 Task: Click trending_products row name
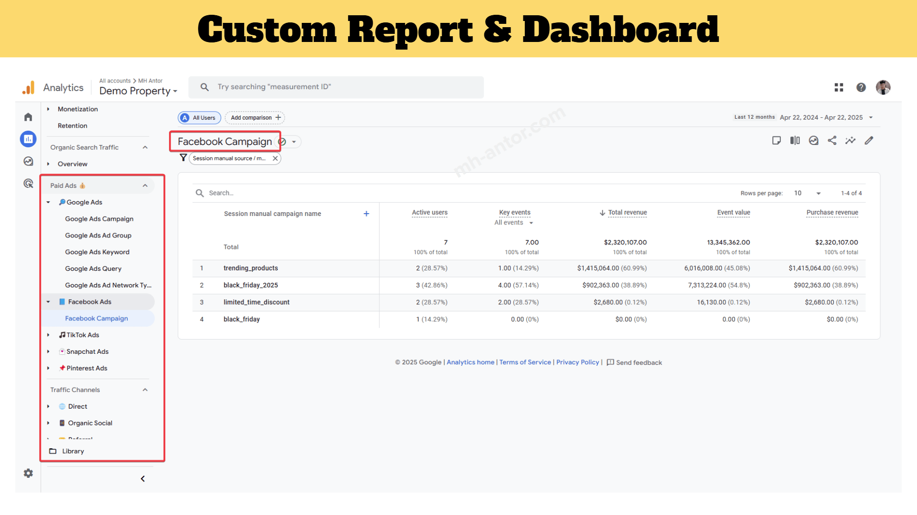[251, 268]
